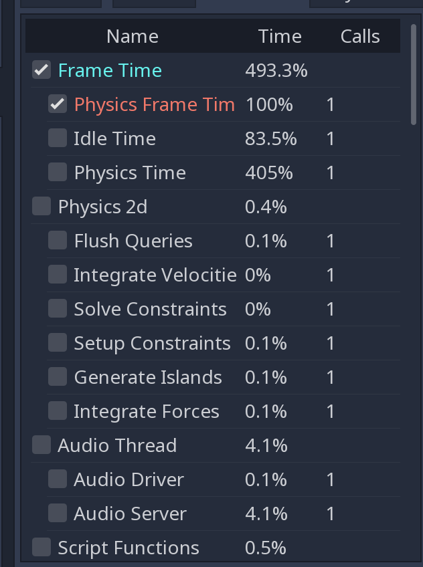The height and width of the screenshot is (567, 423).
Task: Enable Integrate Forces tracking
Action: click(x=57, y=411)
